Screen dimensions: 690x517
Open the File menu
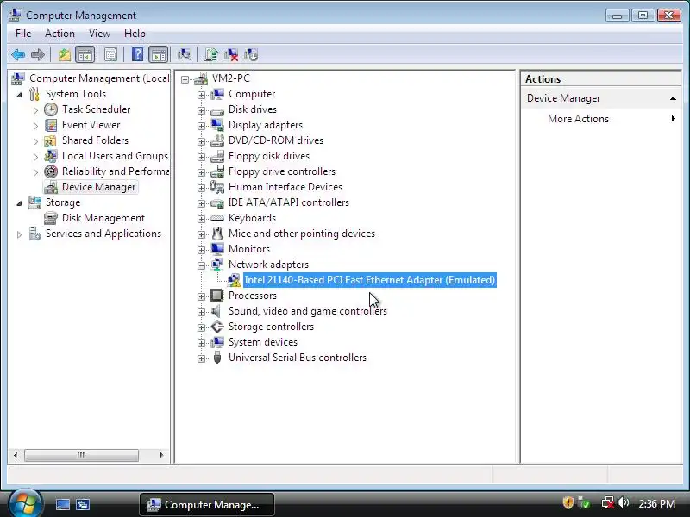point(23,34)
